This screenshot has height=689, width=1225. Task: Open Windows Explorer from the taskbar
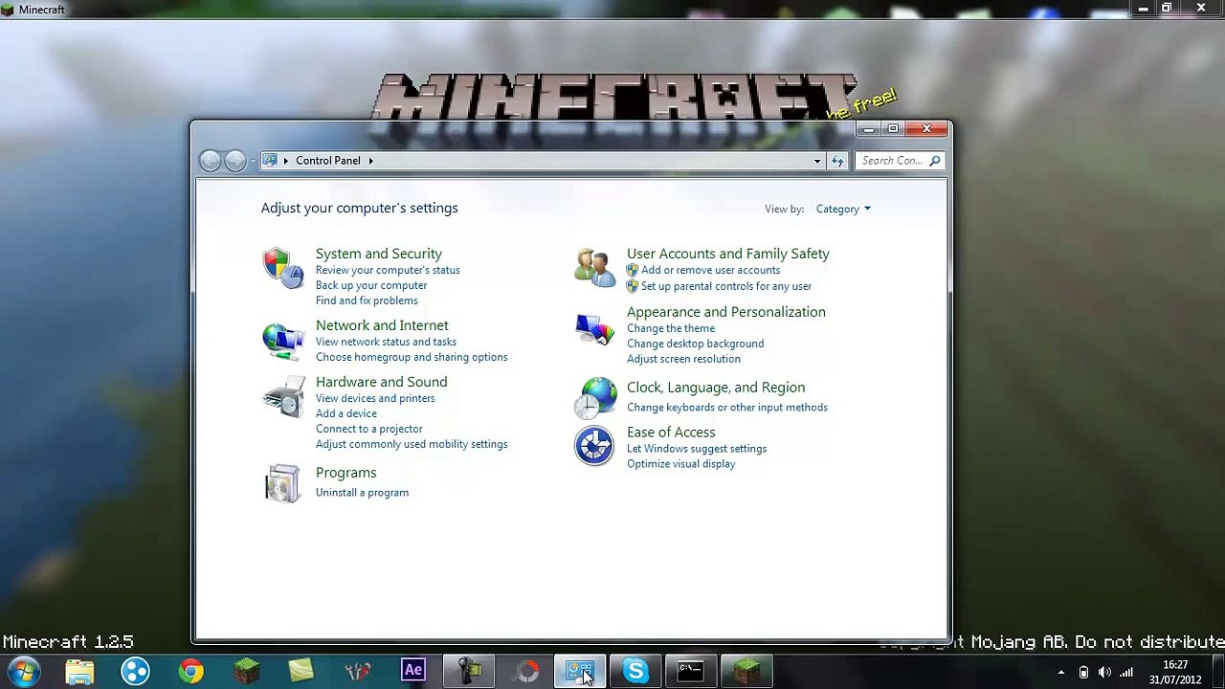pos(79,671)
